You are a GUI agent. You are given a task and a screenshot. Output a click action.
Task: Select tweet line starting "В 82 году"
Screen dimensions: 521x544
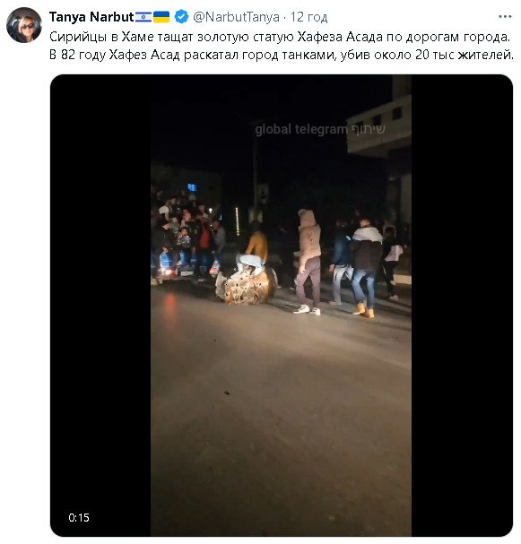[282, 55]
